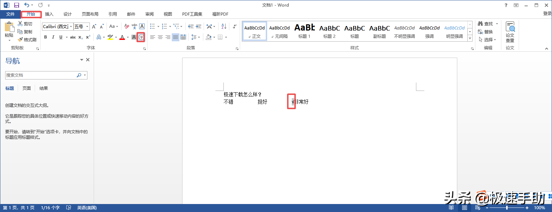Screen dimensions: 552x212
Task: Click the Save floppy disk icon
Action: [16, 5]
